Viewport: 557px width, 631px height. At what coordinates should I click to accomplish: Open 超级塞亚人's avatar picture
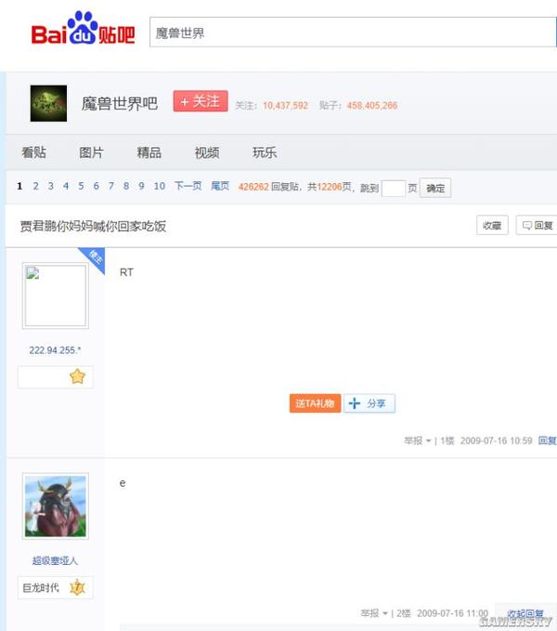(56, 506)
